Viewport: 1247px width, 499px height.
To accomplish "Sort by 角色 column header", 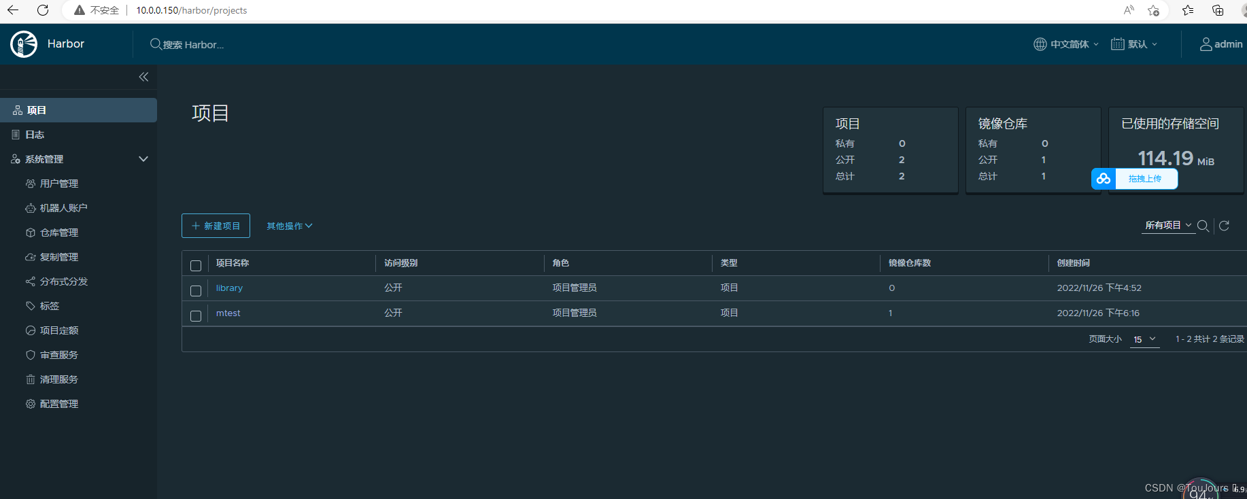I will [x=561, y=263].
